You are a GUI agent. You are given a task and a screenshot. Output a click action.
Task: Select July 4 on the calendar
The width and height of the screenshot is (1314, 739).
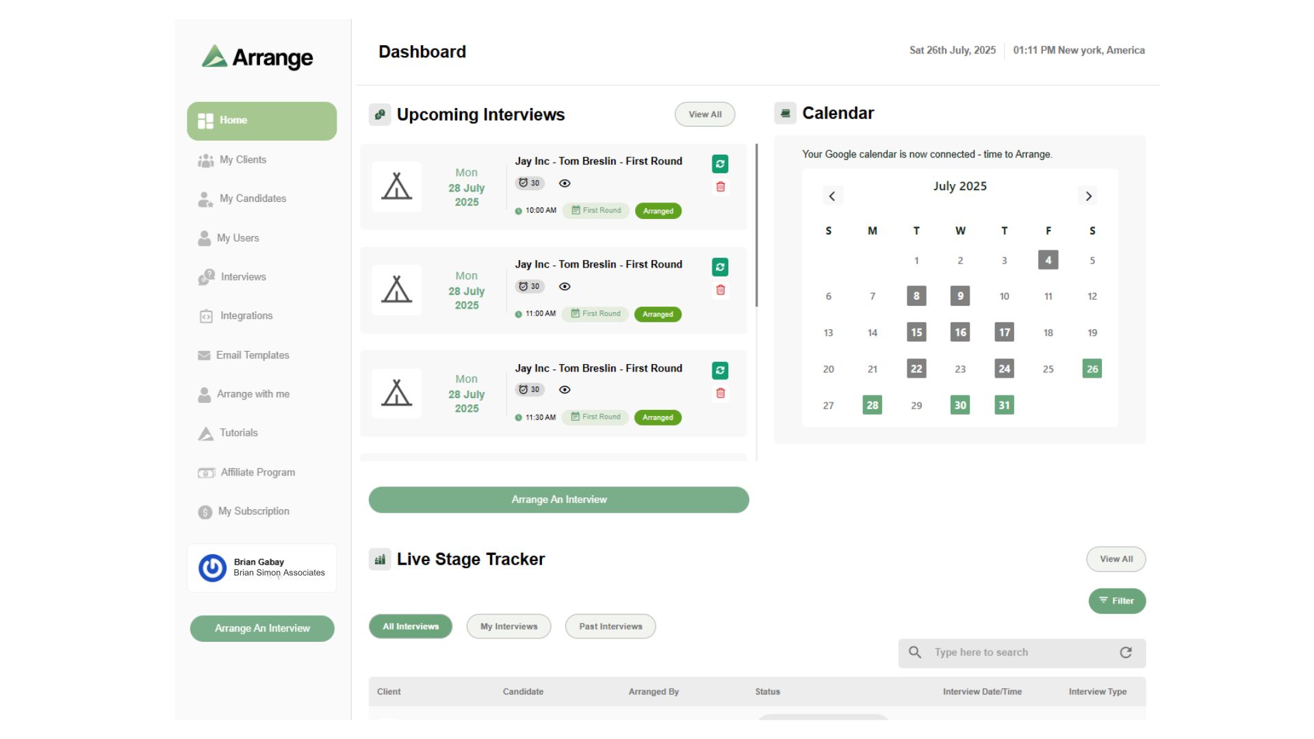click(1048, 260)
